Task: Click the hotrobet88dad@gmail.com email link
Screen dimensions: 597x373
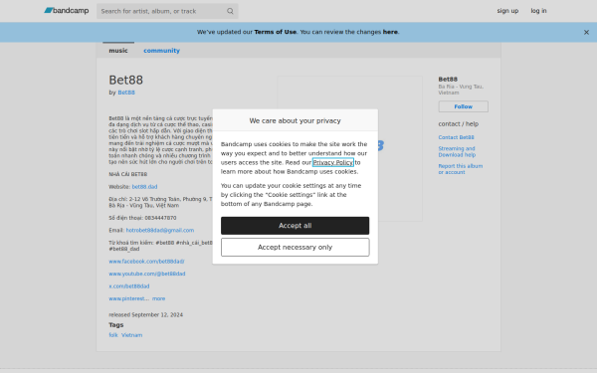Action: click(x=160, y=231)
